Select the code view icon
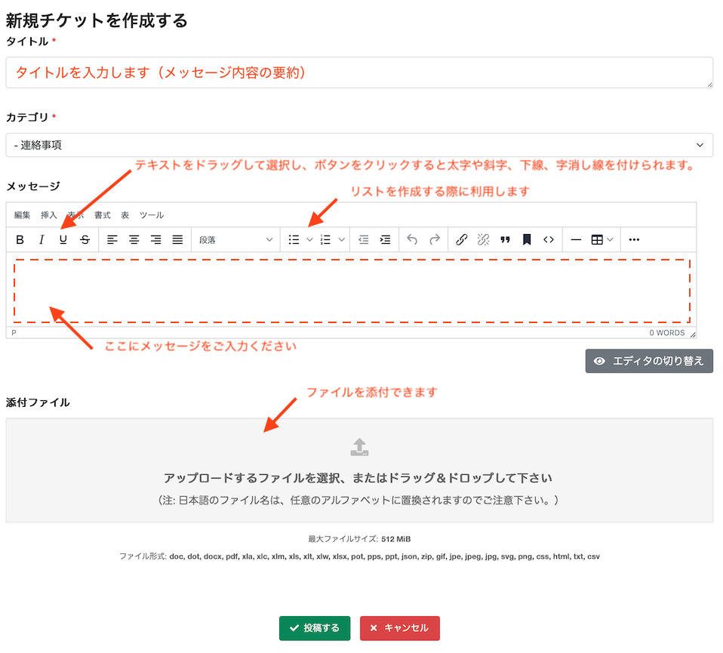 click(547, 239)
